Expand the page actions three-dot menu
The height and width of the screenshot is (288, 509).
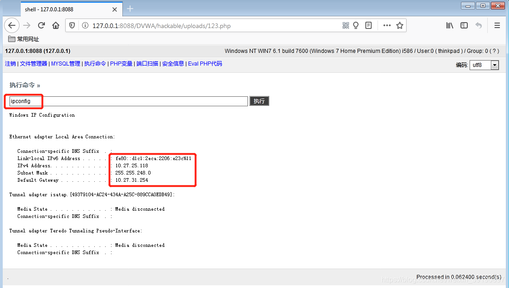click(x=387, y=26)
